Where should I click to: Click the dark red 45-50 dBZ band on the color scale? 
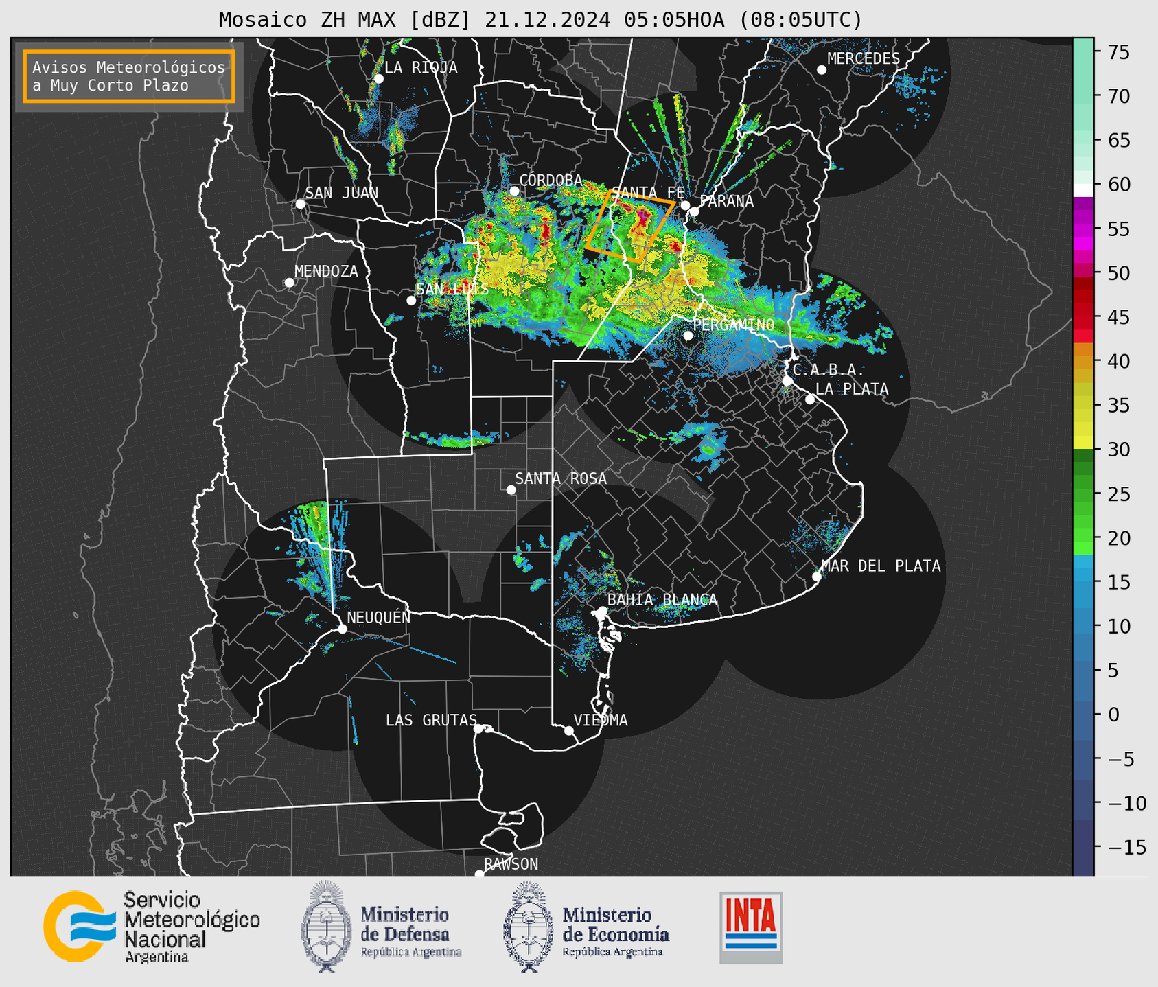coord(1083,295)
